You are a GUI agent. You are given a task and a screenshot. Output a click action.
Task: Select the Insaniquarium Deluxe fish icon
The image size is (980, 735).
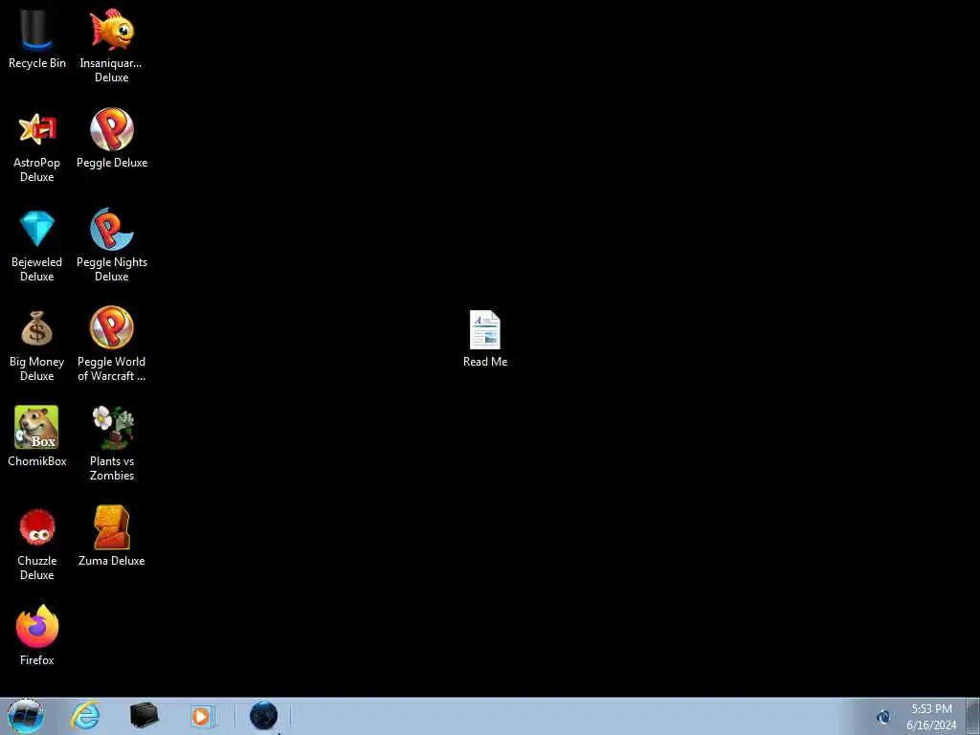111,30
